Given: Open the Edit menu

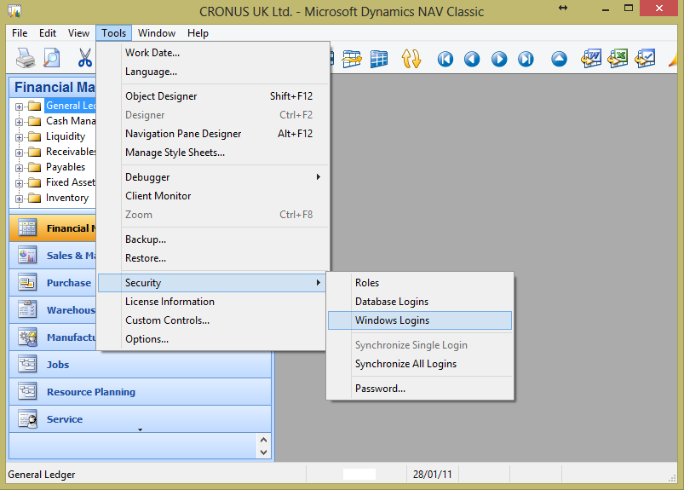Looking at the screenshot, I should point(48,33).
